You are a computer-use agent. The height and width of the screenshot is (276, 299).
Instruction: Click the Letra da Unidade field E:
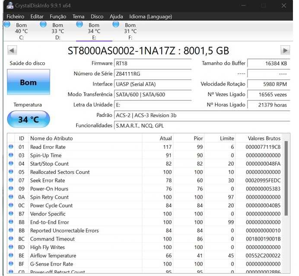[153, 105]
